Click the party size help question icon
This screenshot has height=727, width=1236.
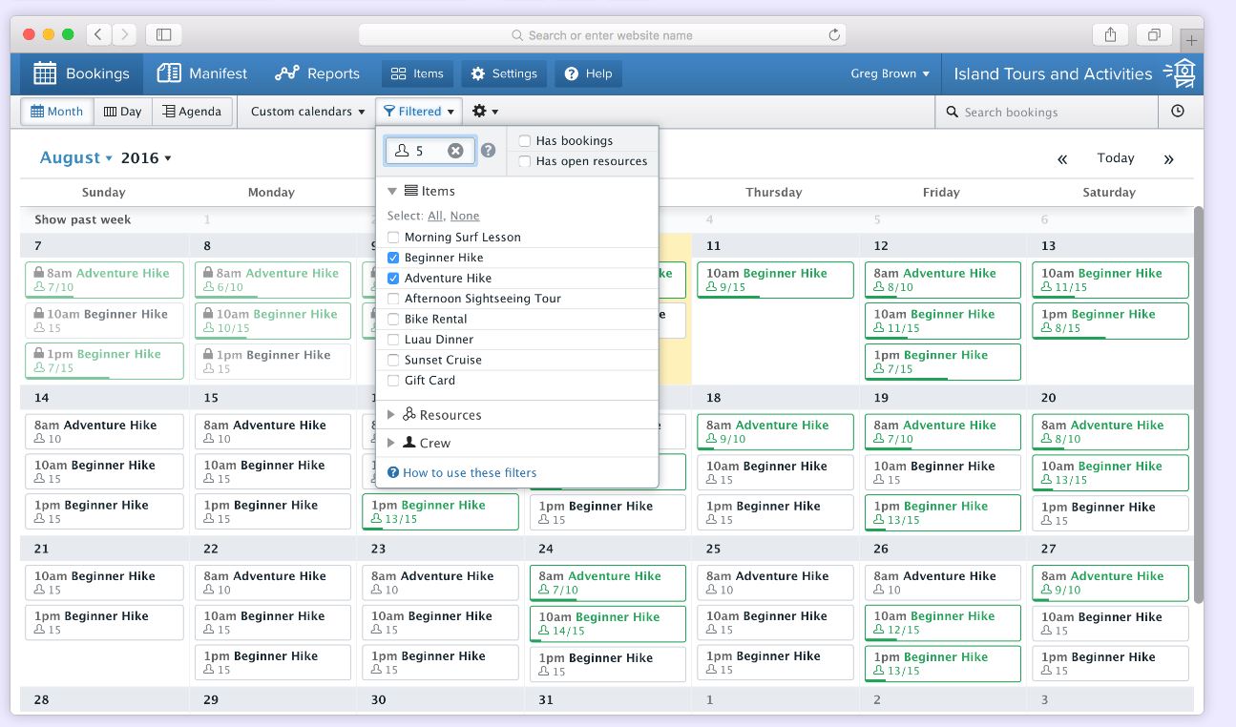[489, 151]
